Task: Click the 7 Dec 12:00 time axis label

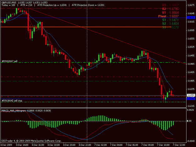Action: (x=179, y=145)
